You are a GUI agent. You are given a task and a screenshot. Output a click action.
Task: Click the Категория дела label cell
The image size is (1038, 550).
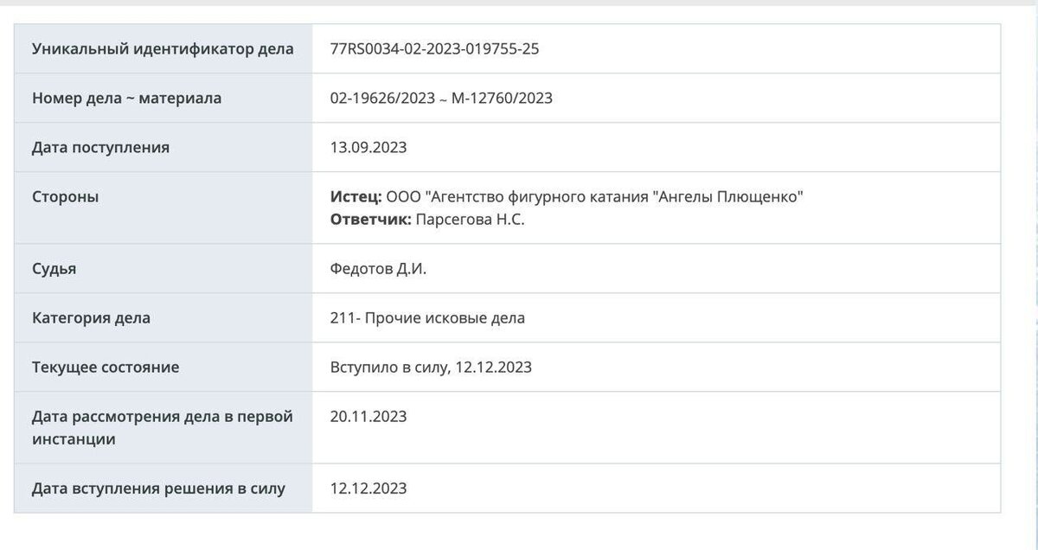point(163,318)
